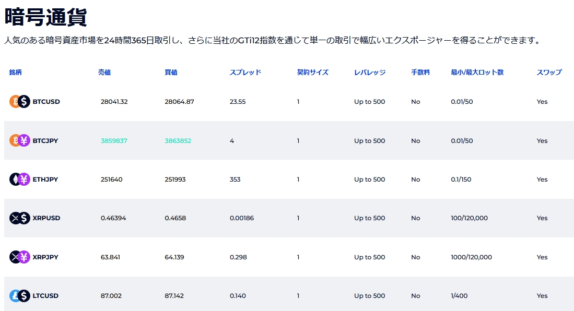
Task: Click ETHJPY spread value 353
Action: [235, 180]
